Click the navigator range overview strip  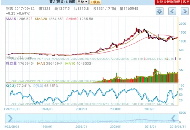tap(92, 118)
